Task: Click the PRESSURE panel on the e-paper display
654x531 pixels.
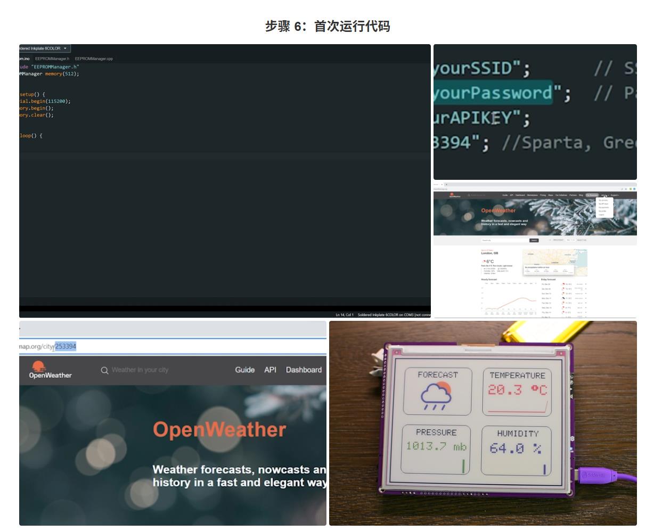Action: [436, 450]
